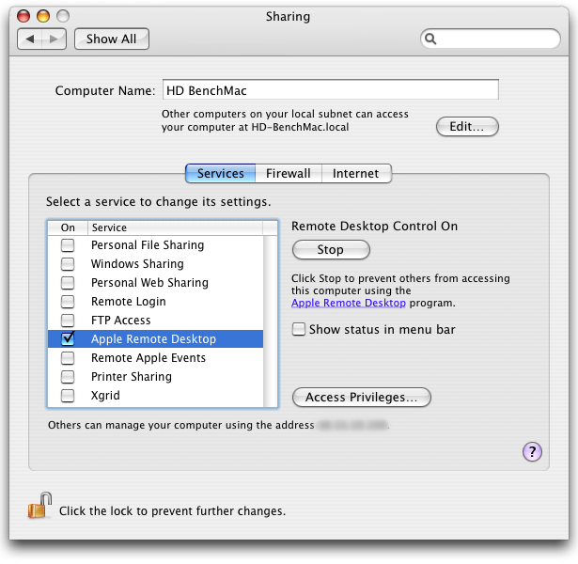Click the search magnifier icon

[431, 39]
